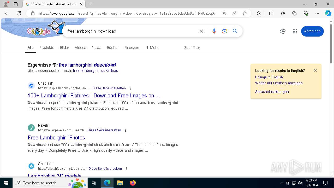Image resolution: width=334 pixels, height=188 pixels.
Task: Open the tab actions menu icon
Action: 16,4
